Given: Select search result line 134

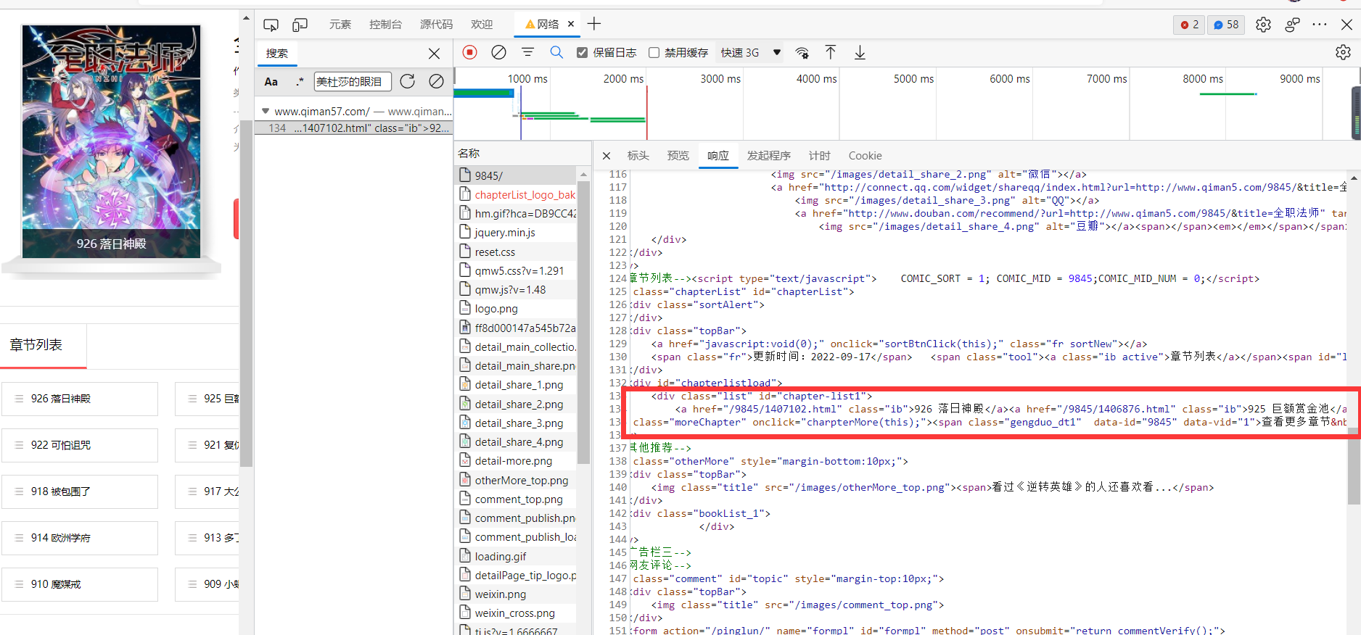Looking at the screenshot, I should coord(354,128).
